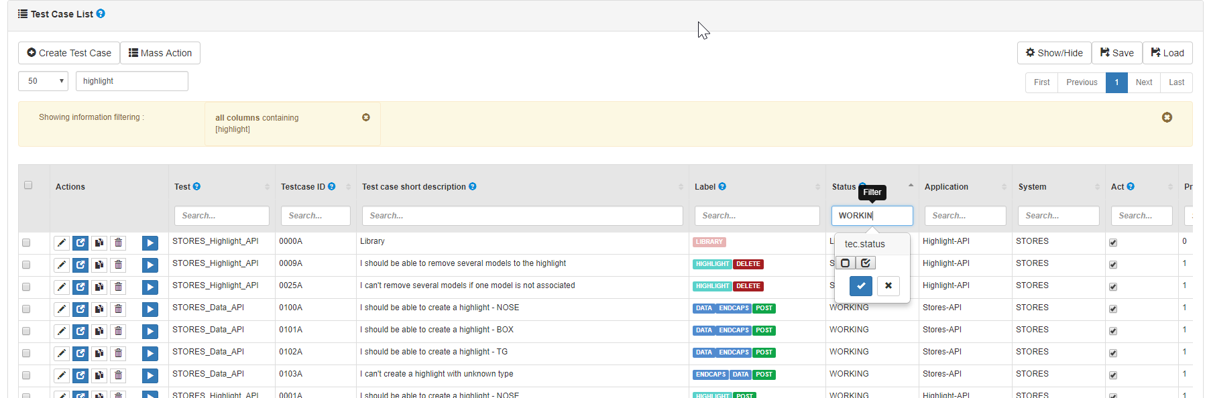Run test case 0000A play button
1207x398 pixels.
point(150,243)
